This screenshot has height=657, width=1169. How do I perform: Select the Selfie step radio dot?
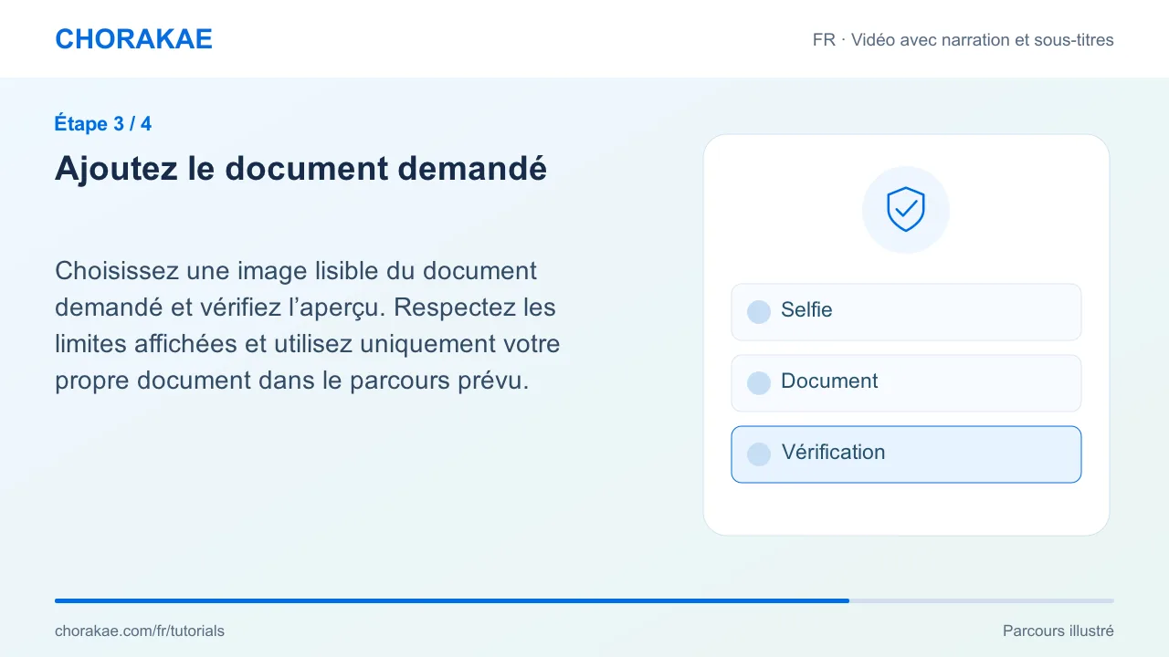(x=759, y=312)
